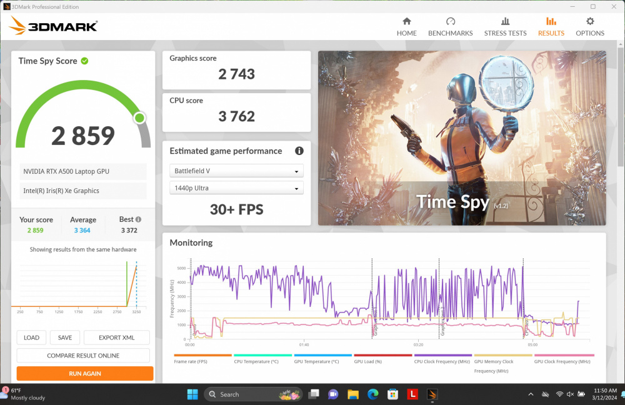Show hidden tray icons chevron
Screen dimensions: 625x405
531,394
